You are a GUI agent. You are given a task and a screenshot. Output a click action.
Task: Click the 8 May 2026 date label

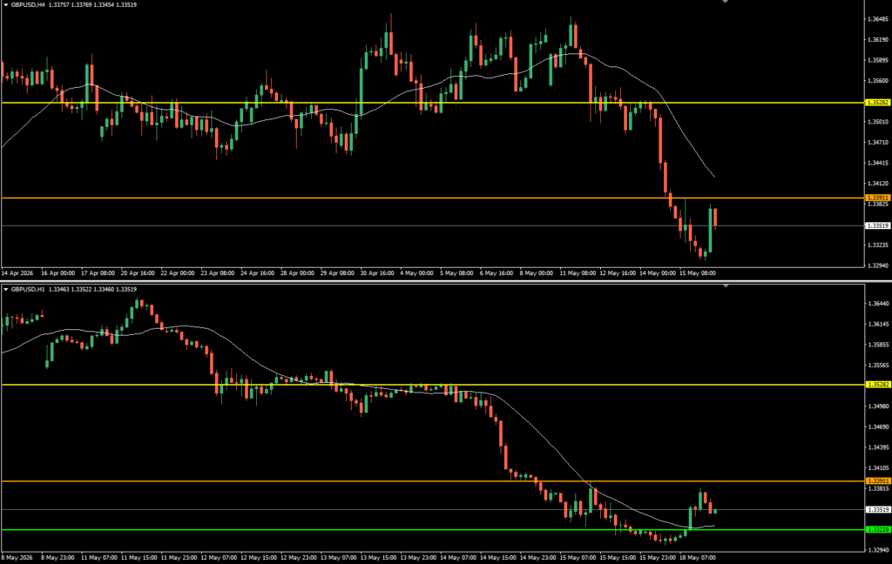17,558
